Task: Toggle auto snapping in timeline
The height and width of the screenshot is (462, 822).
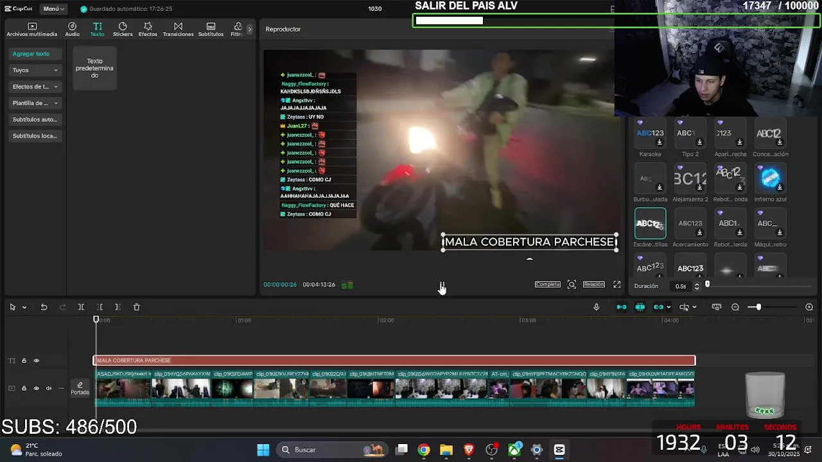Action: pyautogui.click(x=640, y=307)
